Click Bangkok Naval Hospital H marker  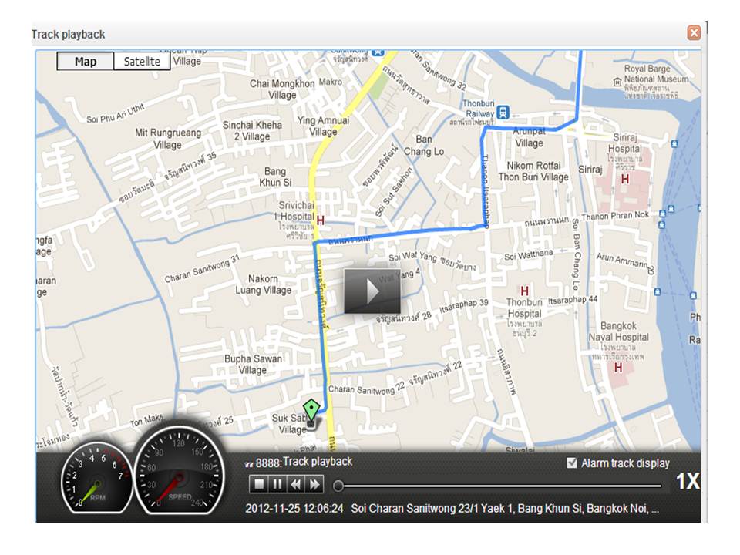pos(617,368)
